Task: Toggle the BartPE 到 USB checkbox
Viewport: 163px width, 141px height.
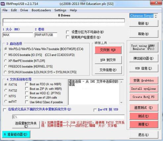Action: 95,110
